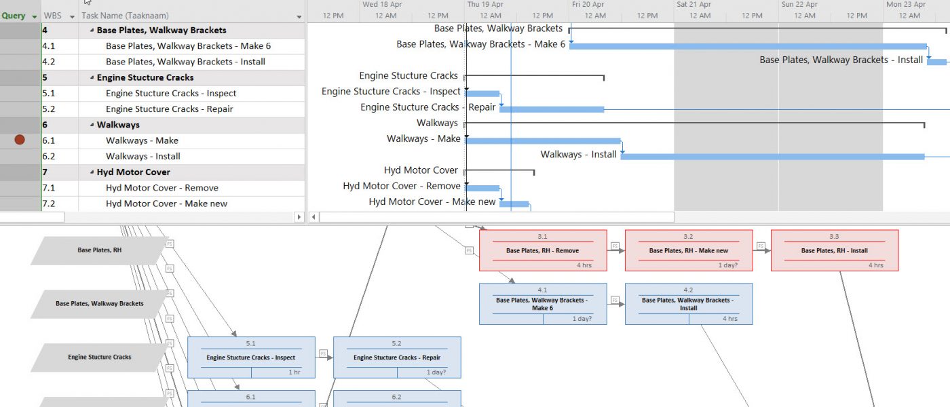Select node 5.2 Engine Stucture Cracks - Repair
950x407 pixels.
click(398, 357)
